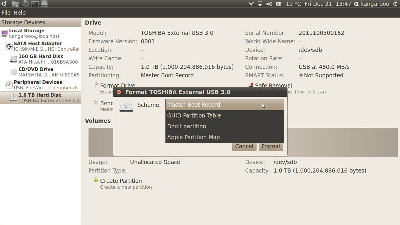The image size is (400, 225).
Task: Close the Format TOSHIBA dialog
Action: pos(119,92)
